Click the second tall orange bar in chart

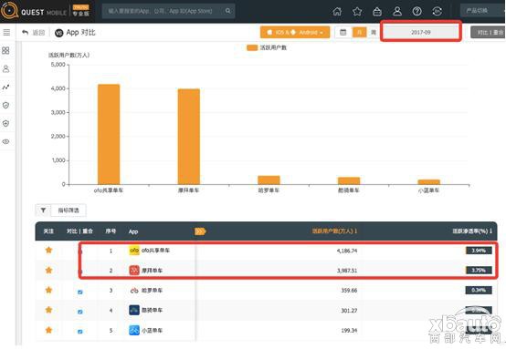click(x=189, y=137)
